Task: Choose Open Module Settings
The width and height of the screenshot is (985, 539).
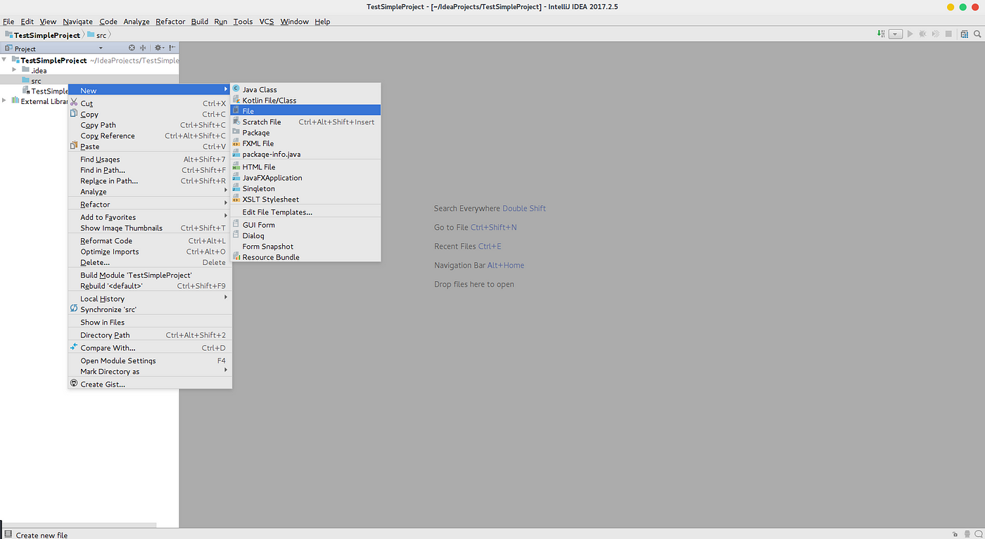Action: click(x=150, y=361)
